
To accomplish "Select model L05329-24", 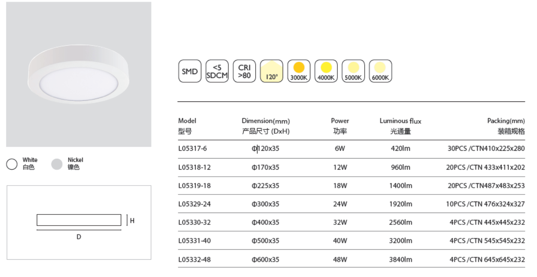I will 194,204.
